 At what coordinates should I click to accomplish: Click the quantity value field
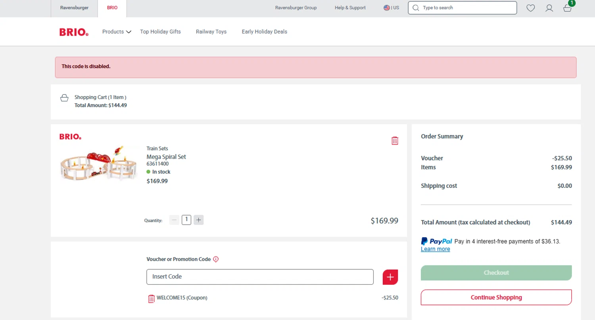[186, 220]
